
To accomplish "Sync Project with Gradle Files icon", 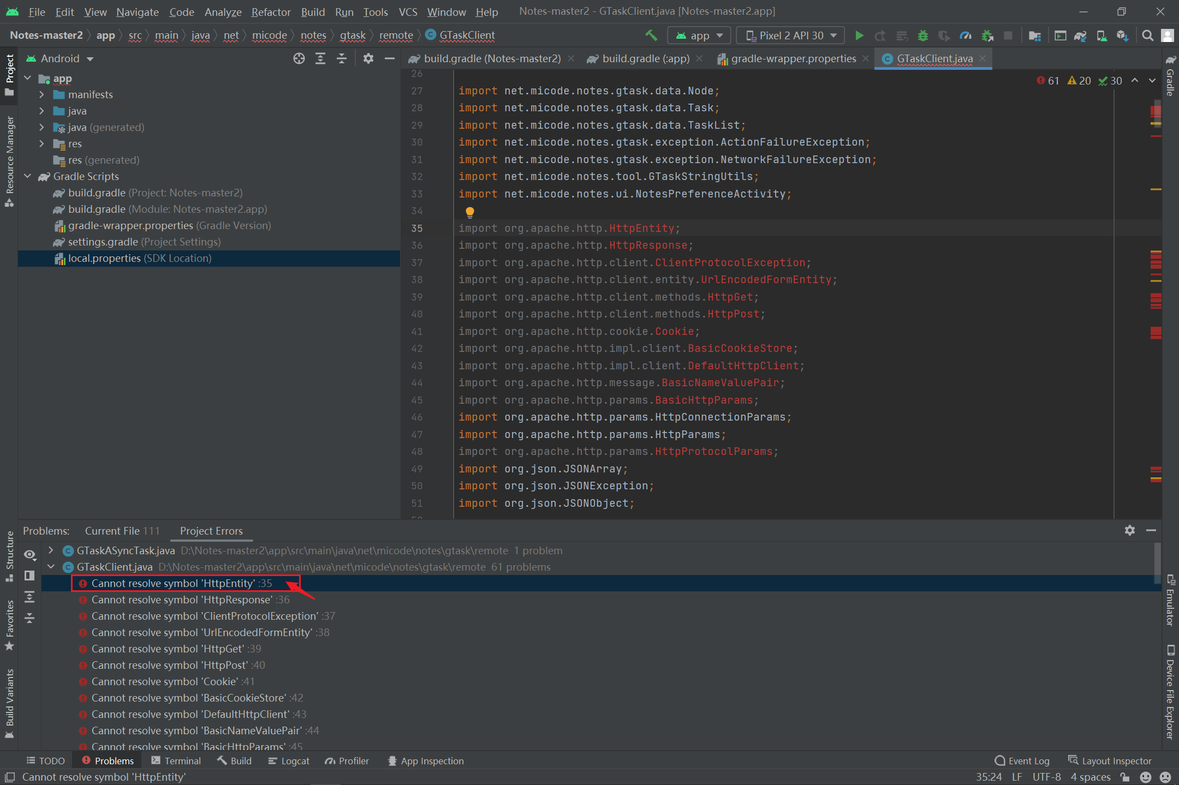I will [x=1080, y=35].
